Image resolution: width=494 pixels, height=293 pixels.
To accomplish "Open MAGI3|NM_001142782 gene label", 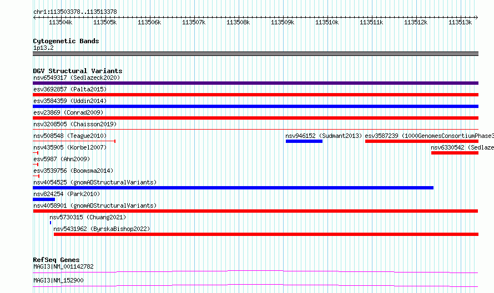I will tap(63, 266).
